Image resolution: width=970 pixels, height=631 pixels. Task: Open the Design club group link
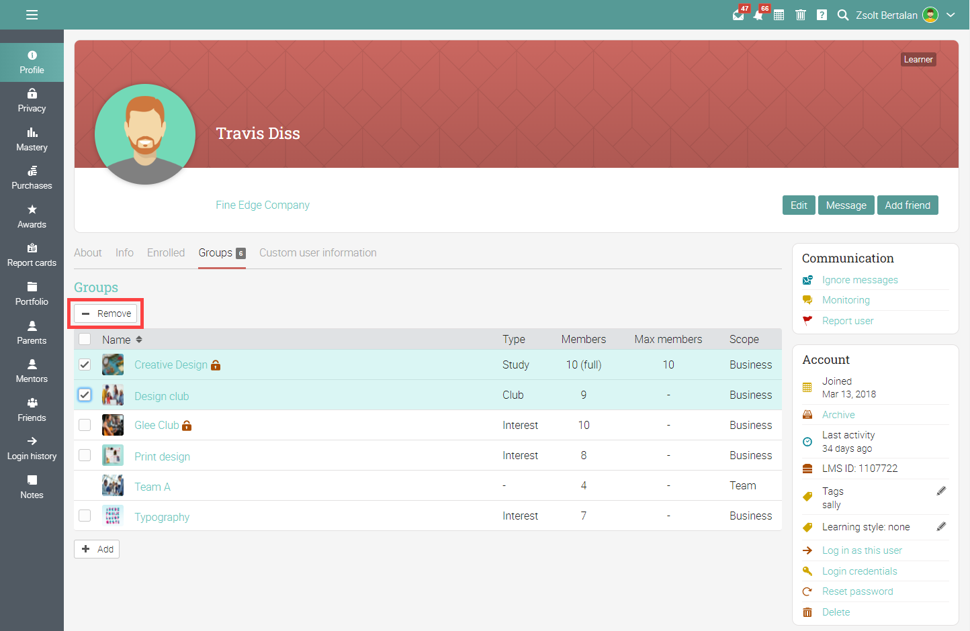[161, 396]
